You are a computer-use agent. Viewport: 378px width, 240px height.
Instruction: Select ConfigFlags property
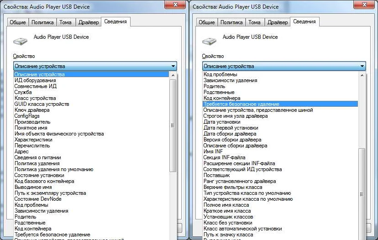(91, 116)
